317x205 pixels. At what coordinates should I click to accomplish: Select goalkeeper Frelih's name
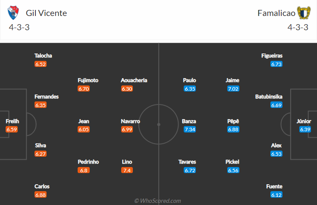13,121
